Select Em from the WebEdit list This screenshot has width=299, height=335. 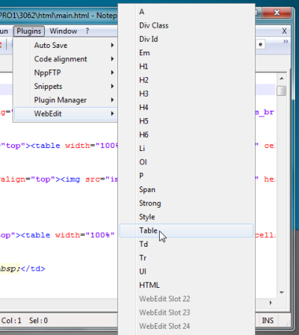pyautogui.click(x=186, y=53)
